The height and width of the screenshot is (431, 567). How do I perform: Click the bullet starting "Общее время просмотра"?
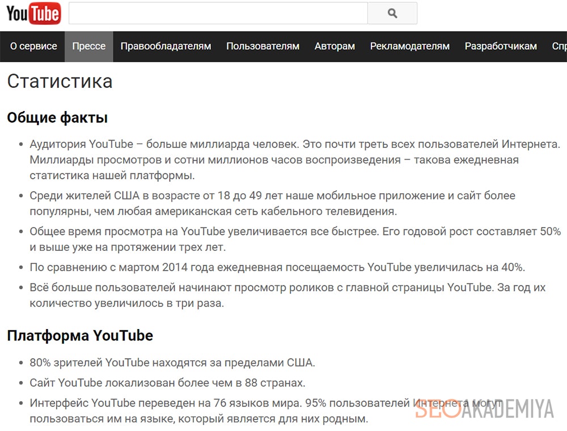tap(295, 240)
